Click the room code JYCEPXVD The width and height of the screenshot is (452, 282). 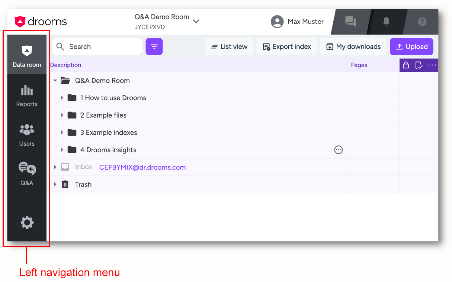(x=150, y=27)
